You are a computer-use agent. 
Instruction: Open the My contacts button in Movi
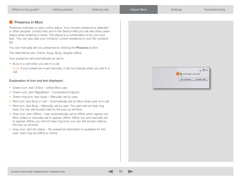[186, 79]
